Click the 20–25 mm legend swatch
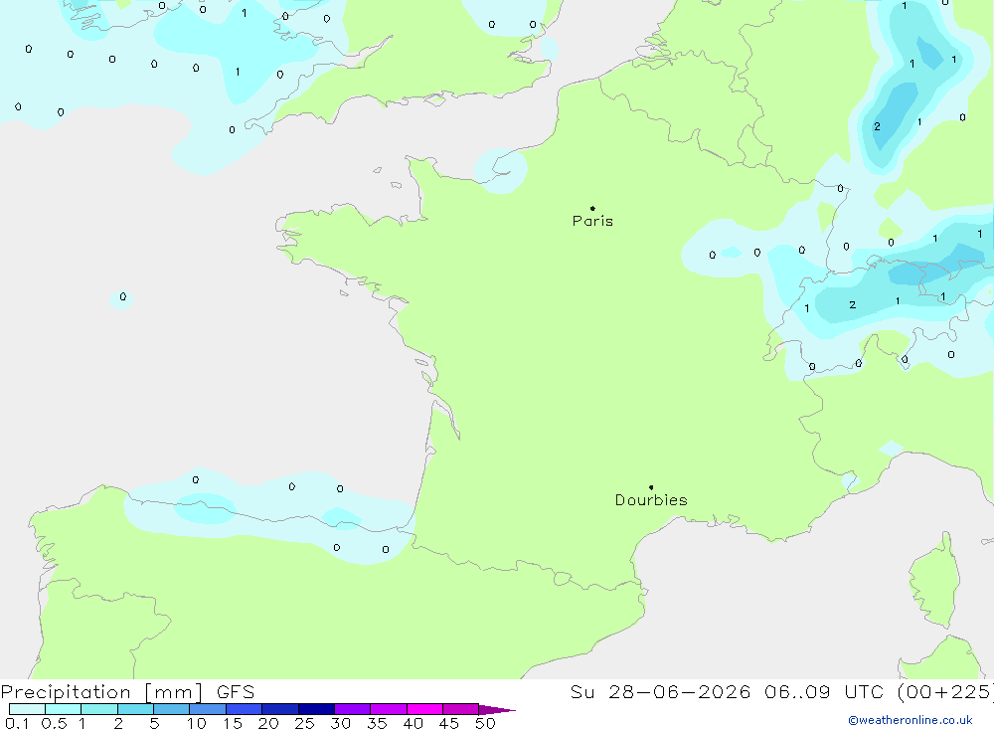Screen dimensions: 994x729 (x=280, y=709)
